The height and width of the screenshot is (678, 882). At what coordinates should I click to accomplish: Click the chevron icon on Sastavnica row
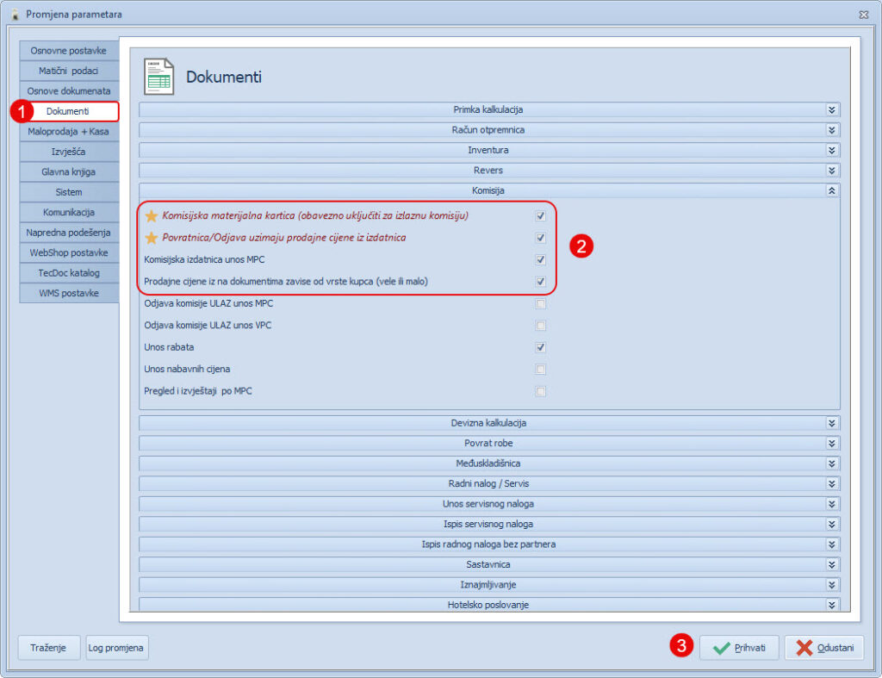pos(831,564)
